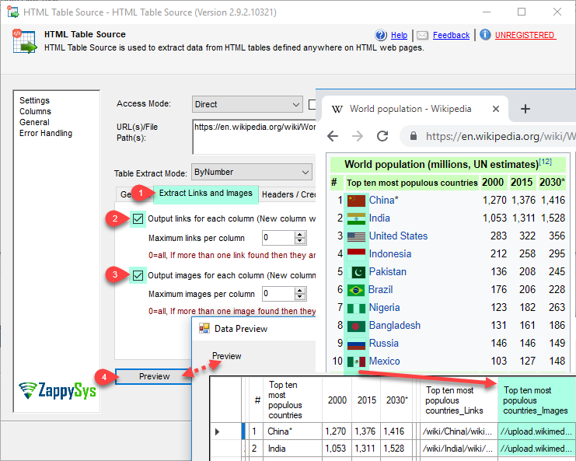Select Settings in the left panel
The height and width of the screenshot is (461, 576).
pyautogui.click(x=34, y=100)
